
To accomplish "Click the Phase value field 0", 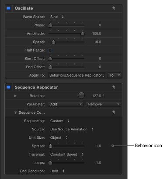I will [x=100, y=25].
